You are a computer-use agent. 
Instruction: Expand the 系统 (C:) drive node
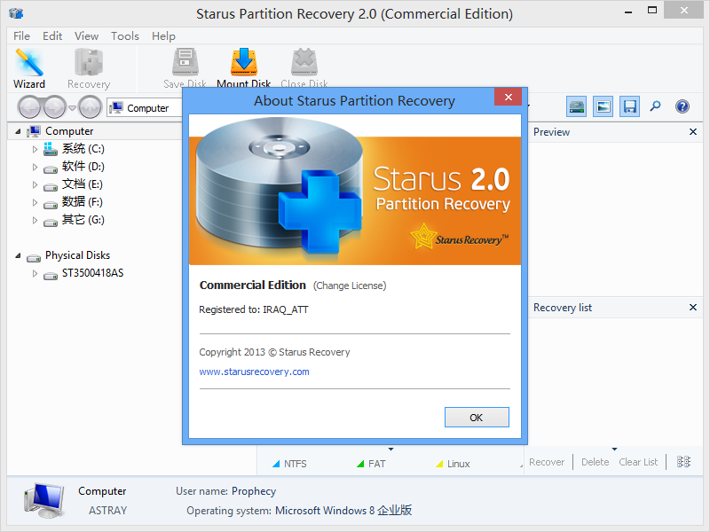(x=35, y=149)
